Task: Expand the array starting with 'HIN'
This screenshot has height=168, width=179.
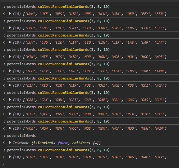Action: [10, 57]
